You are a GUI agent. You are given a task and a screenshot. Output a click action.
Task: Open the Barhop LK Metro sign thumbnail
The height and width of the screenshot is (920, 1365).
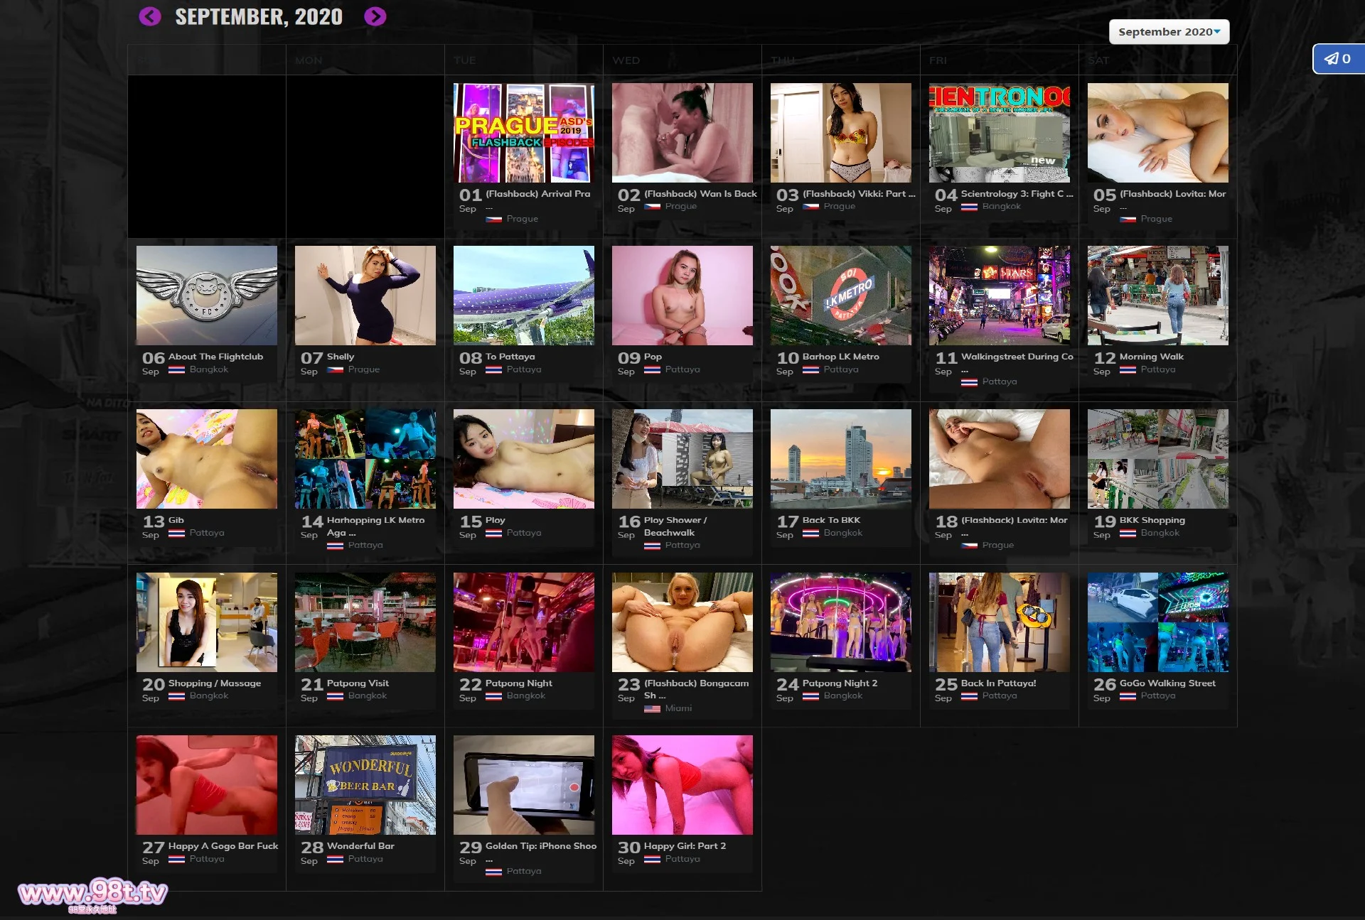(841, 296)
